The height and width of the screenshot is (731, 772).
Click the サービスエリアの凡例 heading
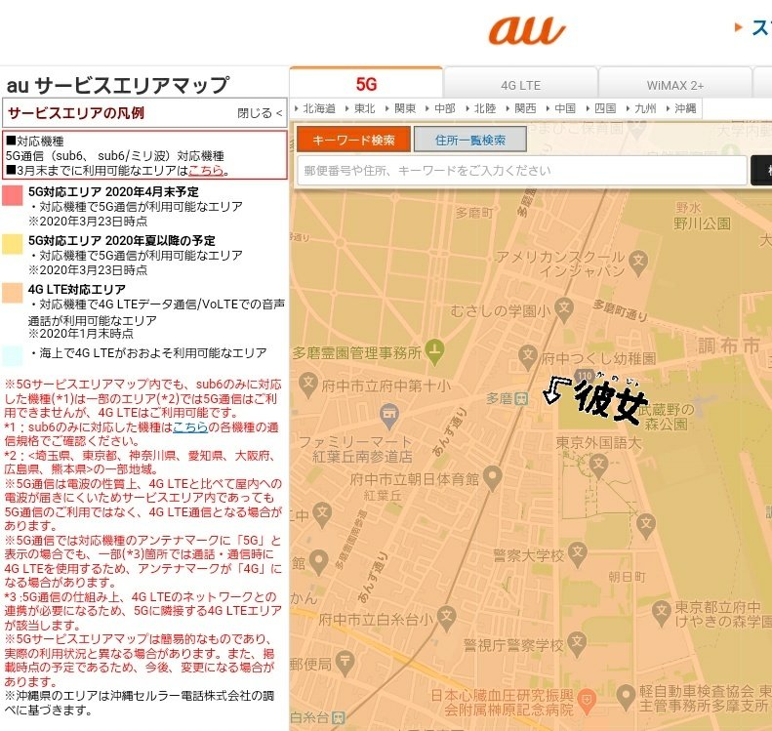point(76,113)
